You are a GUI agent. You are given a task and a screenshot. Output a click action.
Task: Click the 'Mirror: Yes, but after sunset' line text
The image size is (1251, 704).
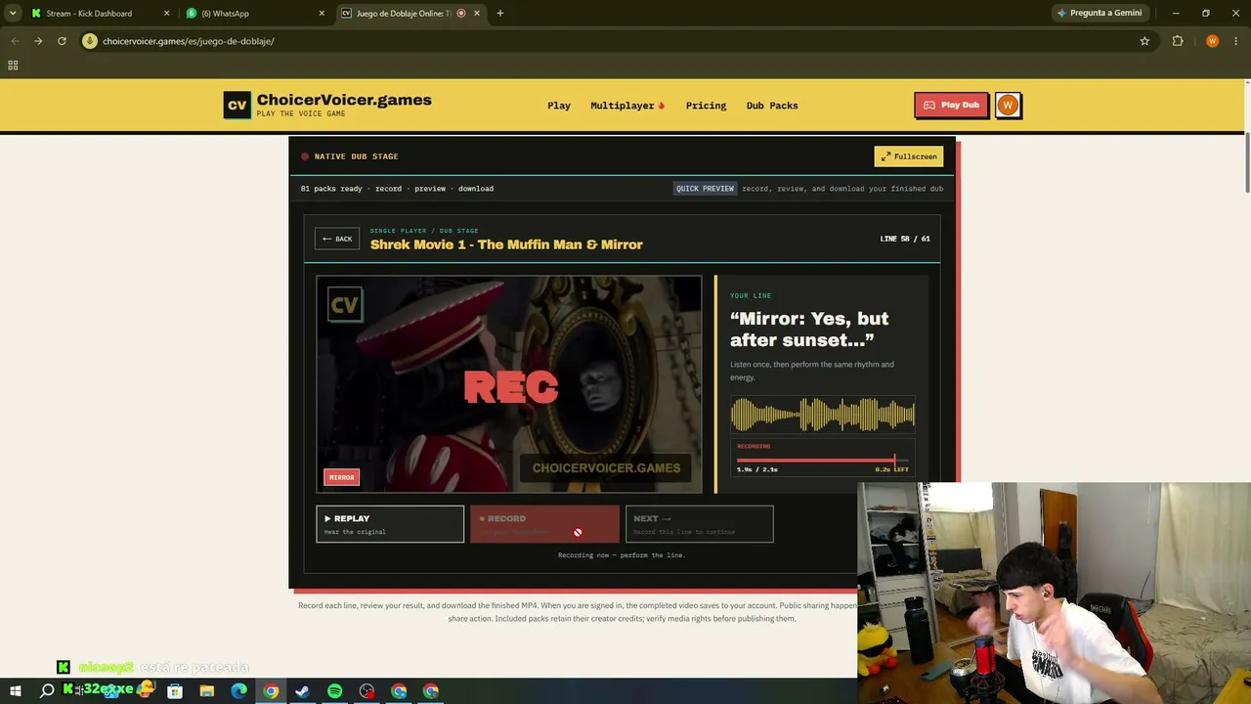pyautogui.click(x=809, y=330)
